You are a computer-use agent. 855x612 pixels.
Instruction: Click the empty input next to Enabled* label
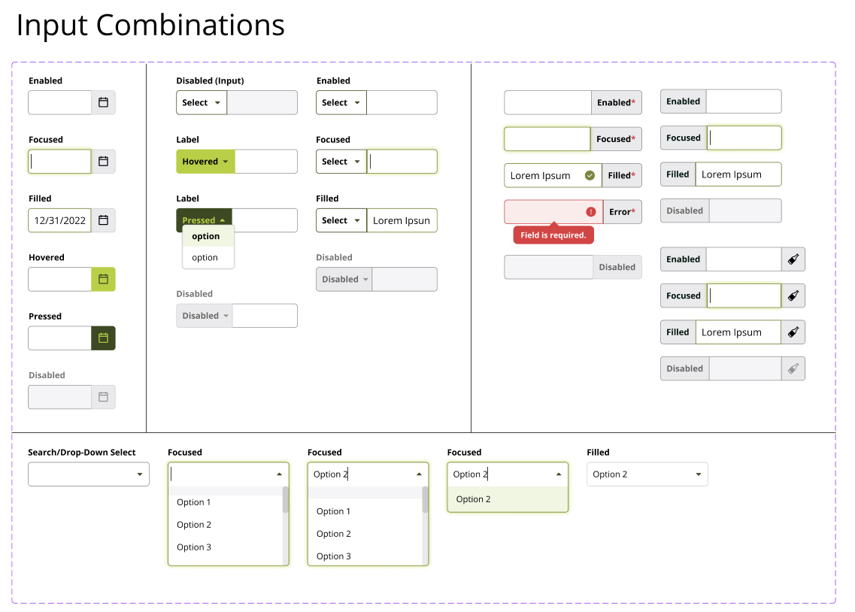click(x=547, y=102)
